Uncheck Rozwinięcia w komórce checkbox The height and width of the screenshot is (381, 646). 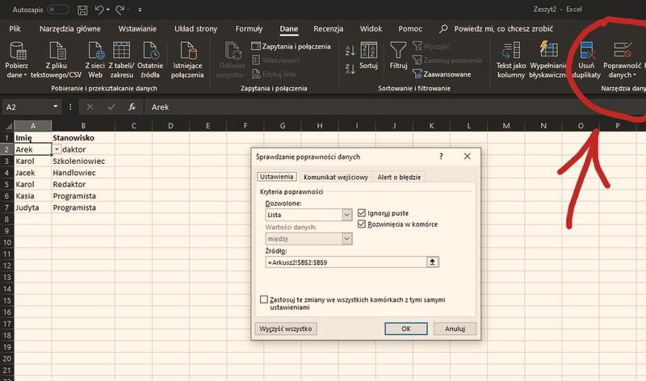pyautogui.click(x=362, y=224)
